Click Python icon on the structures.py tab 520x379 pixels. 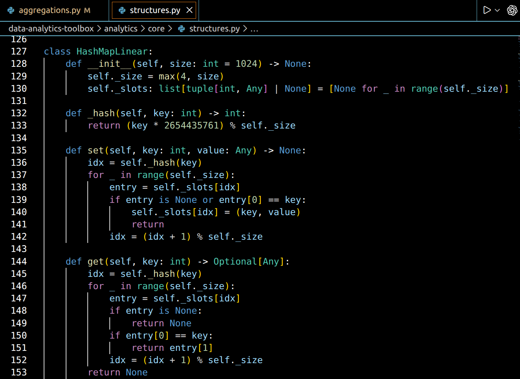point(122,10)
